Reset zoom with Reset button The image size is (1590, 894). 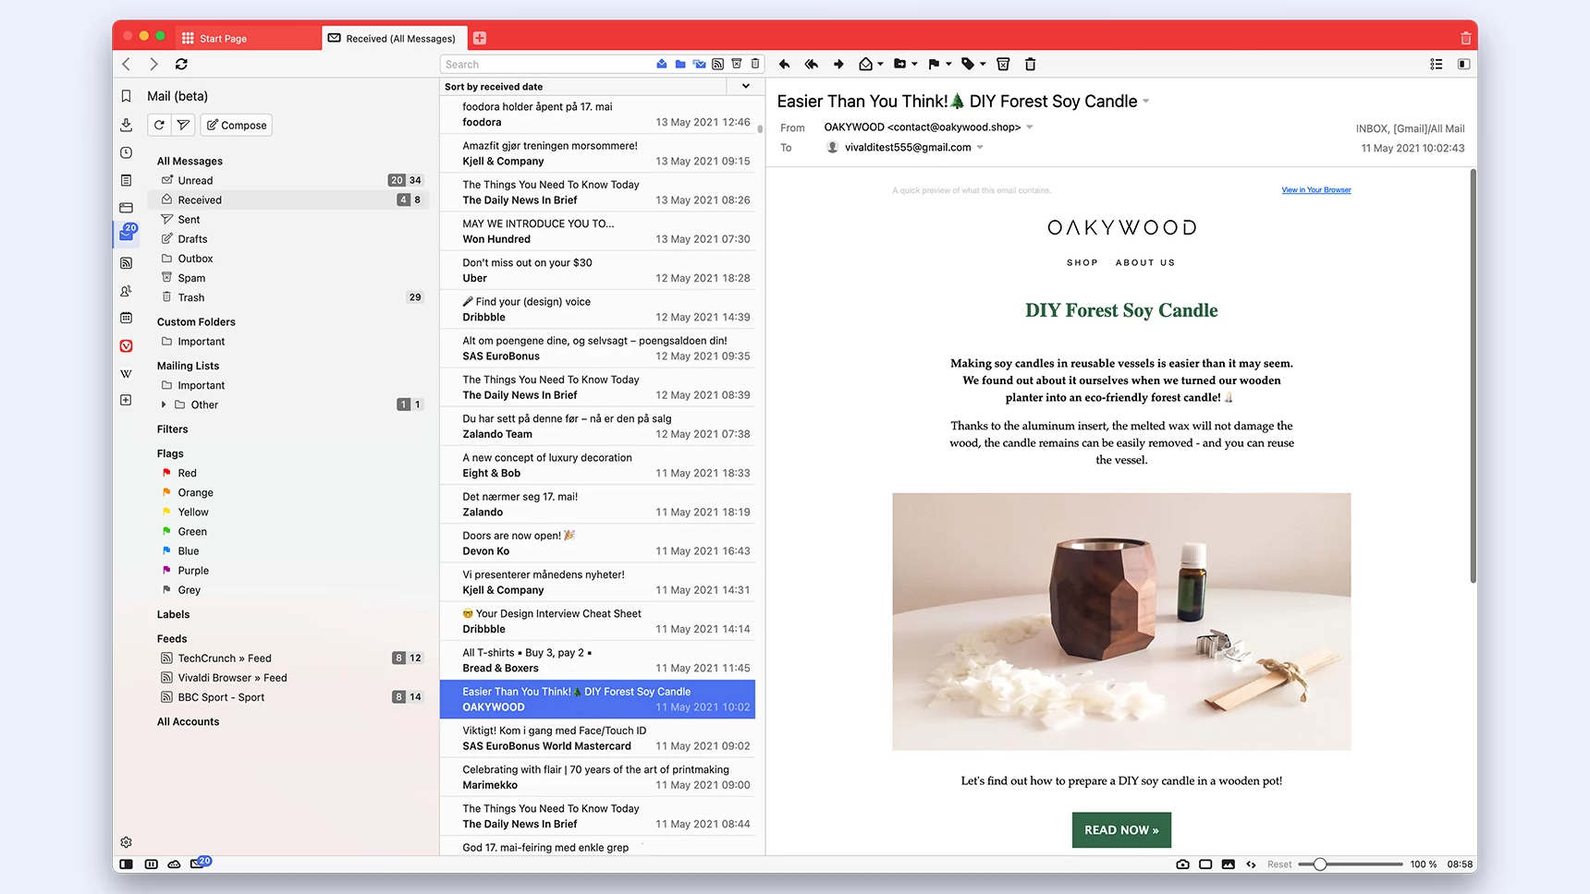coord(1279,864)
